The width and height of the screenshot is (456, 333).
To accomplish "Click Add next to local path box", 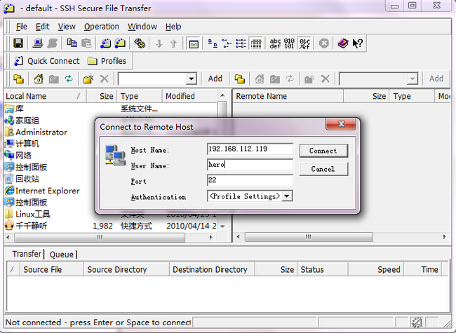I will 215,79.
